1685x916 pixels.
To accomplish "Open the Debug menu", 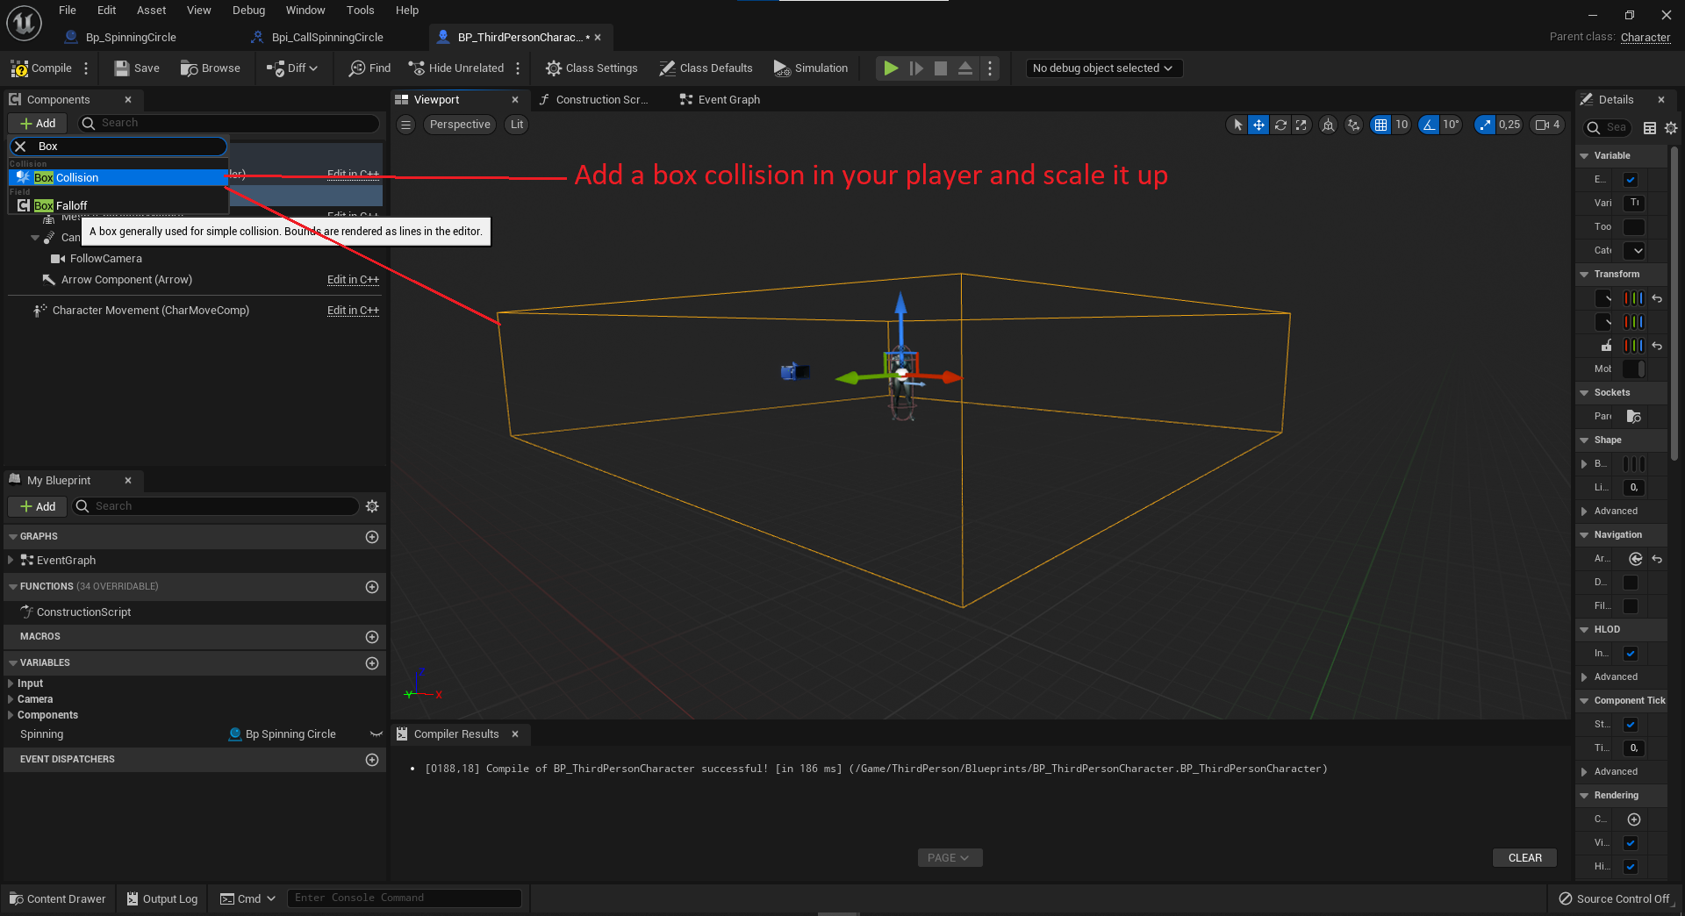I will tap(248, 11).
